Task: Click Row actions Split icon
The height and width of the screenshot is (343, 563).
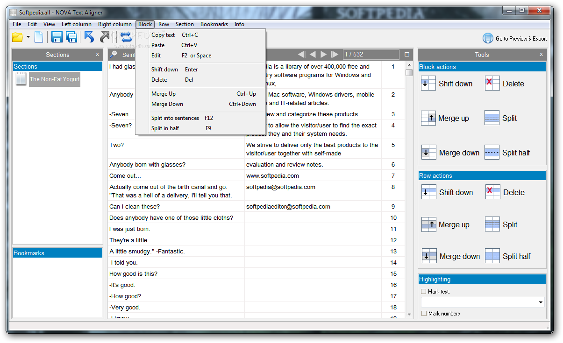Action: pyautogui.click(x=492, y=224)
